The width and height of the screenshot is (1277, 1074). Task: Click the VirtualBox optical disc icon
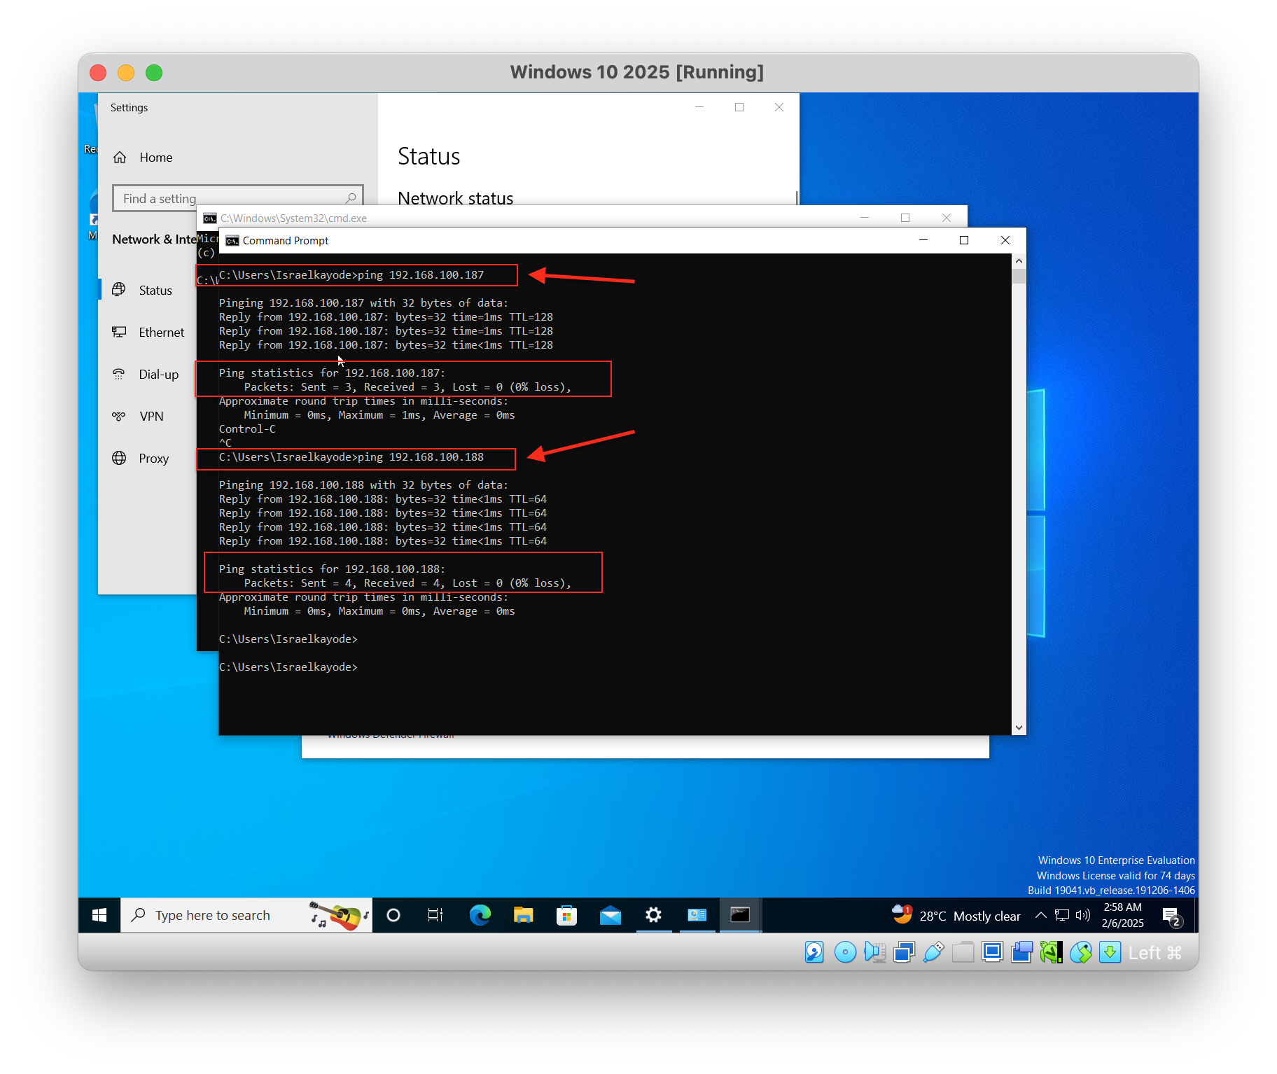click(845, 952)
